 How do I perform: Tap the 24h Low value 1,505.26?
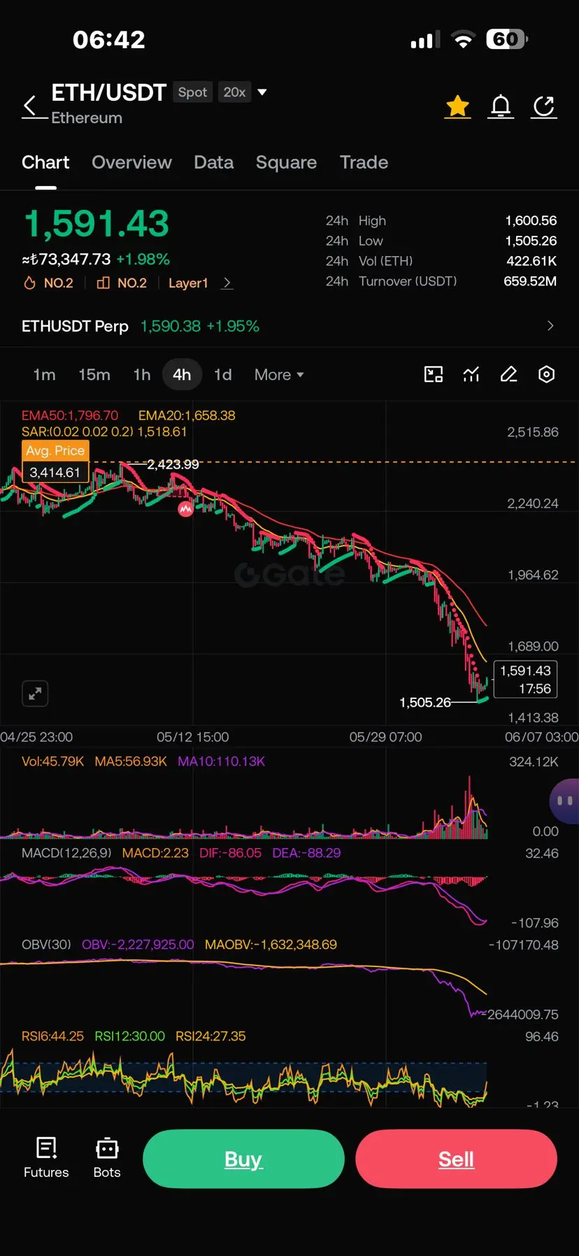[x=531, y=241]
